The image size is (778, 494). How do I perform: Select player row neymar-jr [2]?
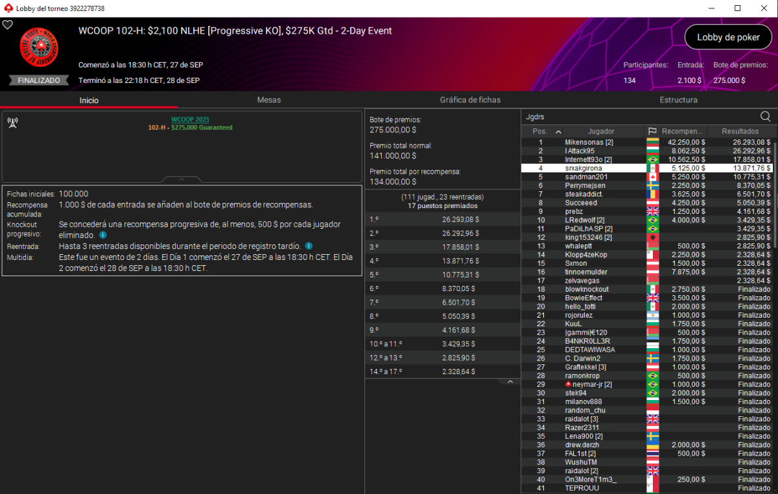coord(647,384)
